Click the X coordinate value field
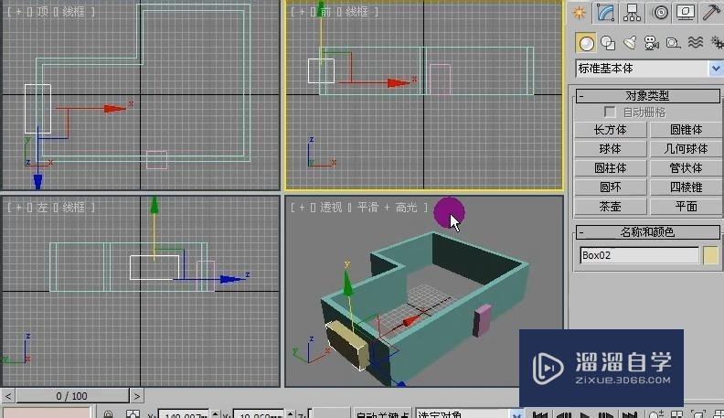724x418 pixels. 184,414
